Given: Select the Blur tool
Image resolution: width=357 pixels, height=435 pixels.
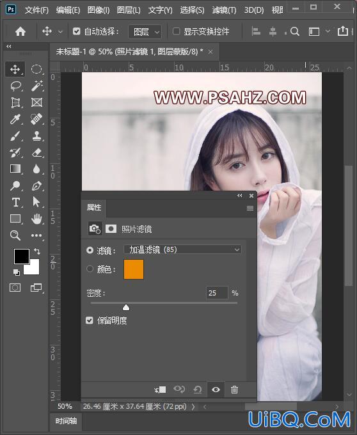Looking at the screenshot, I should tap(36, 169).
